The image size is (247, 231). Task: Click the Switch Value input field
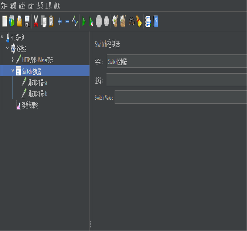click(x=181, y=97)
